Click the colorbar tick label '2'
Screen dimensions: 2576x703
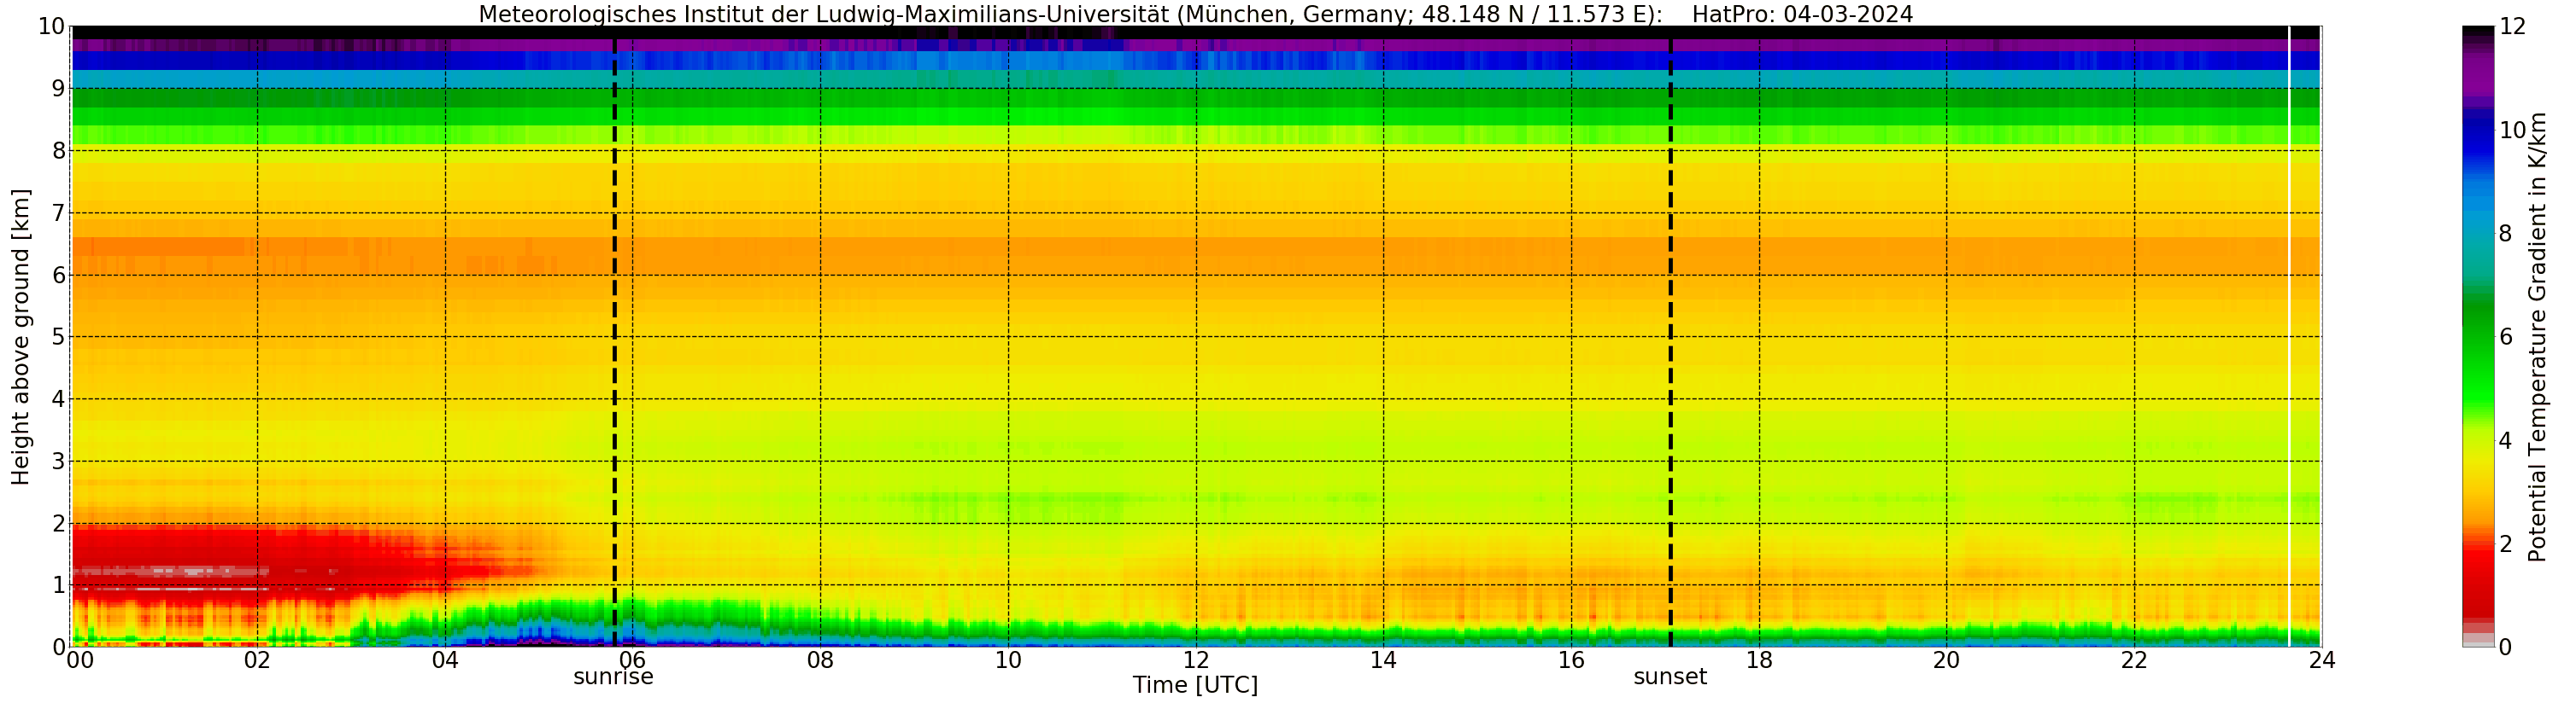point(2505,544)
